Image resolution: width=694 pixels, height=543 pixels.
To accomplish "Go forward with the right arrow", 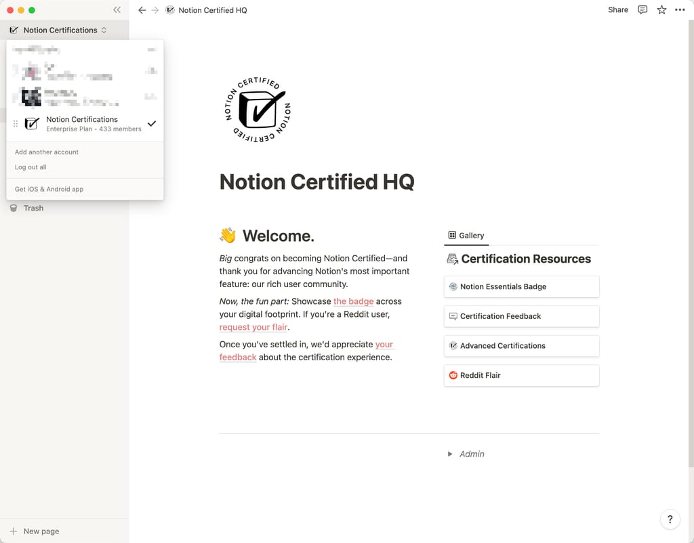I will [155, 9].
